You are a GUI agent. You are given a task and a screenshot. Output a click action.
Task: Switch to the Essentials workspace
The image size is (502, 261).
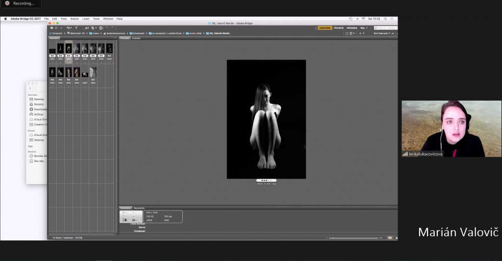point(325,28)
